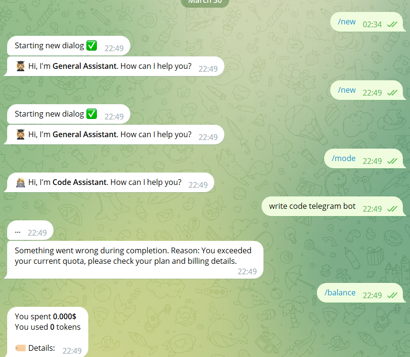The width and height of the screenshot is (410, 357).
Task: Click the /new command sent at 22:49
Action: (347, 90)
